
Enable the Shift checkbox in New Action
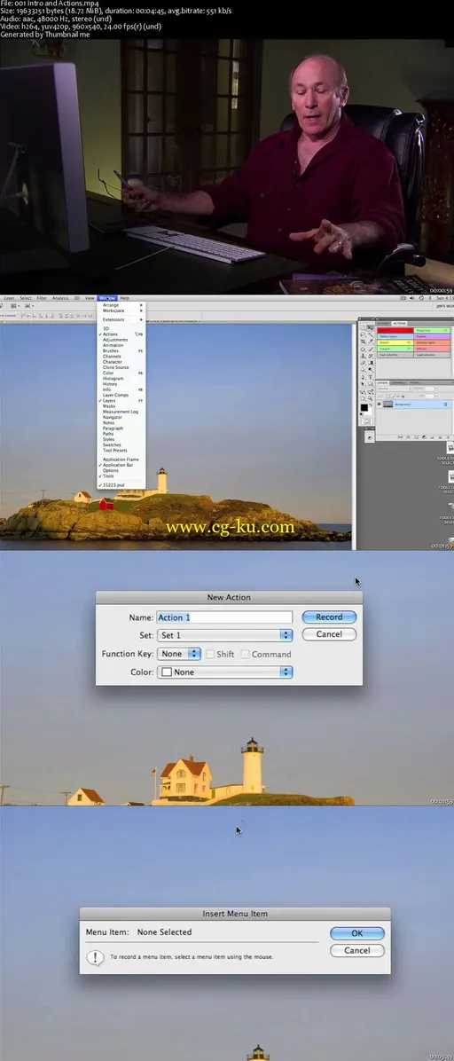click(x=210, y=655)
